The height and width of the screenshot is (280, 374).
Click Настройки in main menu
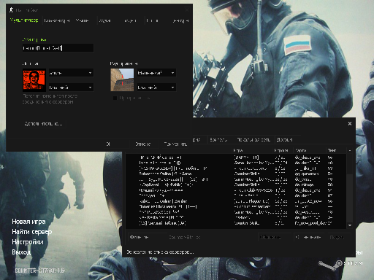28,242
